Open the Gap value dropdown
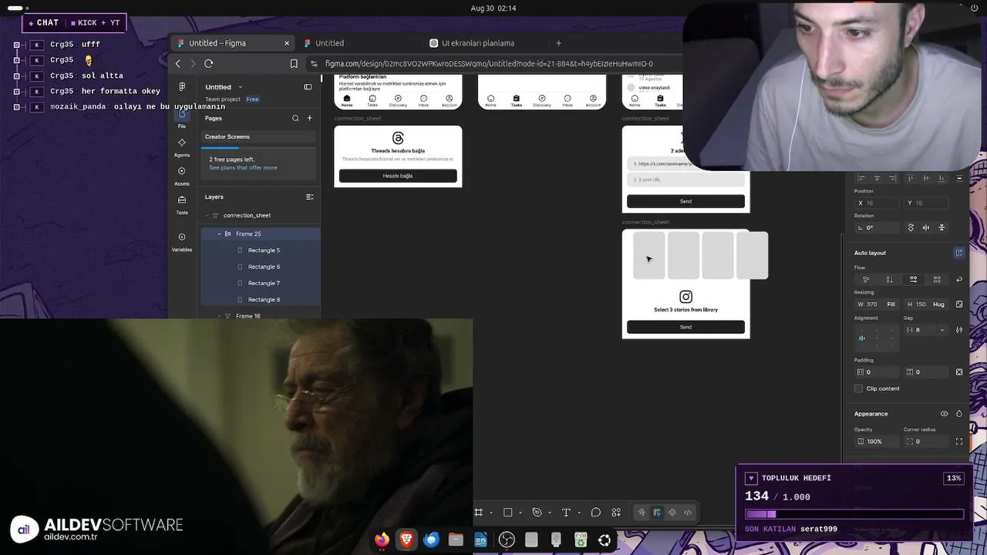The height and width of the screenshot is (555, 987). [942, 330]
